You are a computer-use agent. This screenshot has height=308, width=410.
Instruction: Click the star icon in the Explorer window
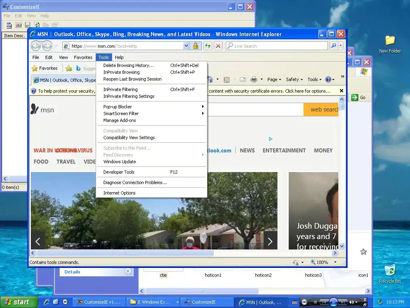click(x=364, y=252)
